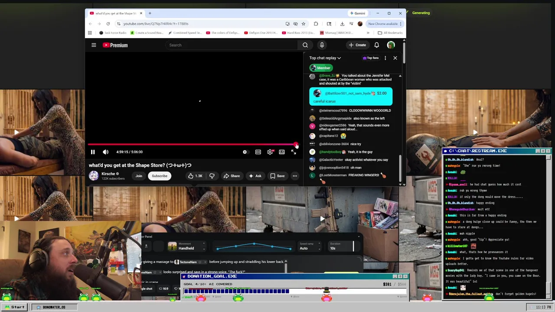Viewport: 555px width, 312px height.
Task: Toggle closed captions in the player
Action: click(x=258, y=152)
